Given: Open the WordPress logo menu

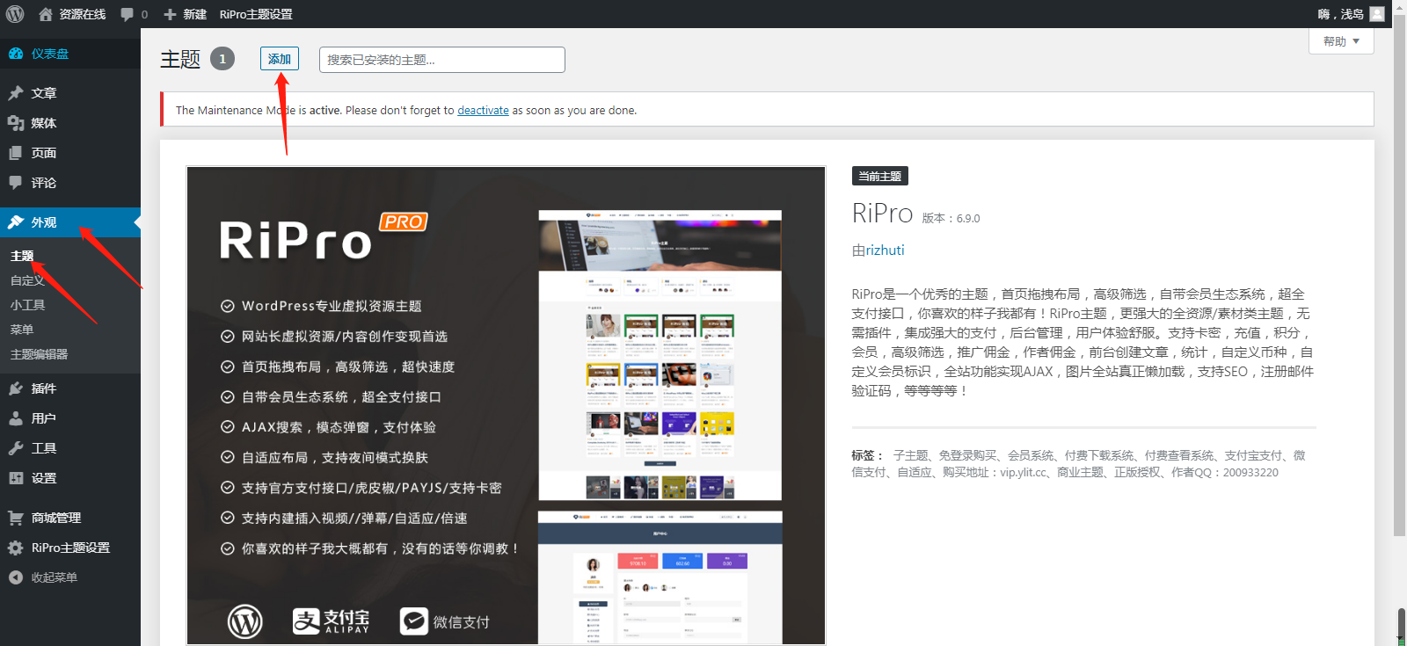Looking at the screenshot, I should pyautogui.click(x=15, y=14).
